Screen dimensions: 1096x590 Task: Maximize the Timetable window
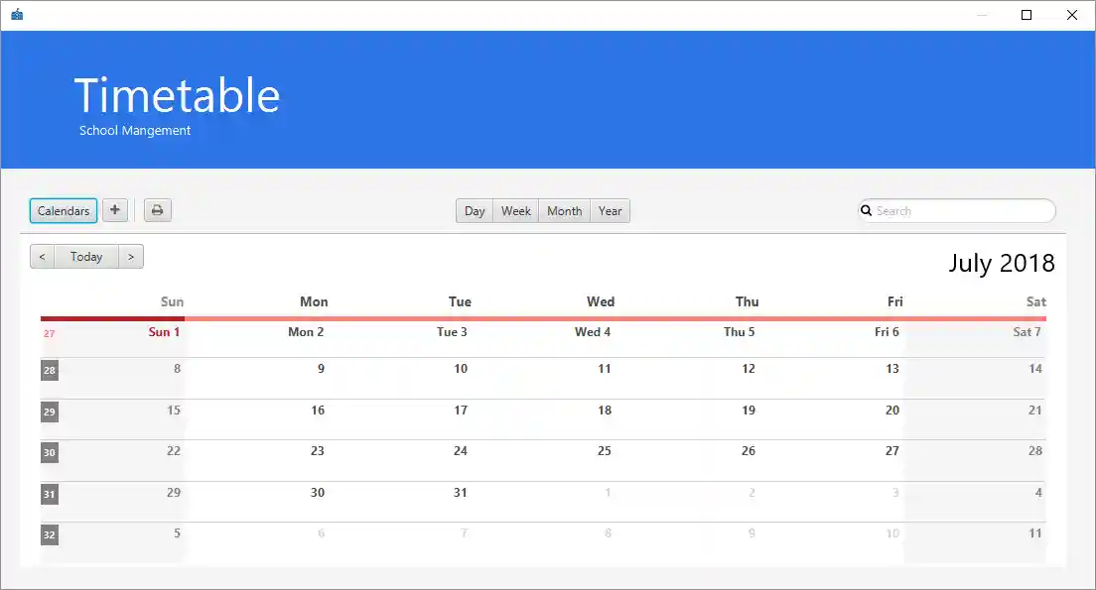click(x=1027, y=15)
